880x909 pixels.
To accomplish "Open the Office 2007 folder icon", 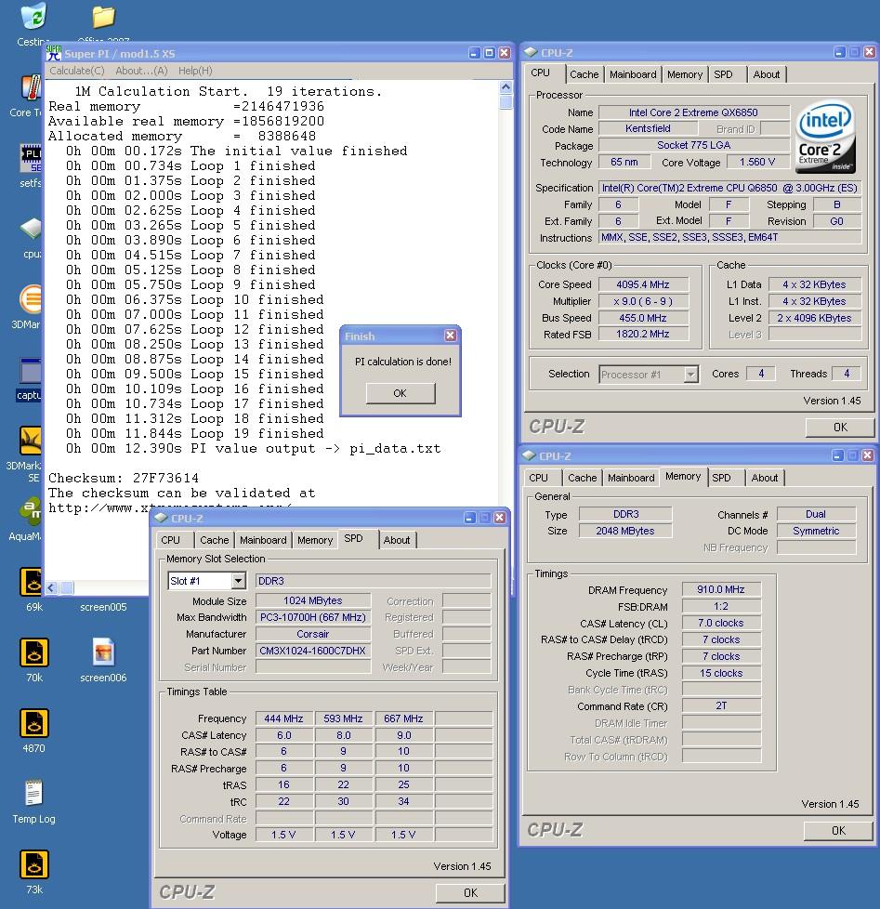I will pos(103,18).
